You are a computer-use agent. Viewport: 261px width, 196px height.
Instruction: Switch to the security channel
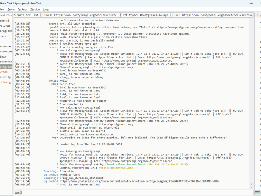click(5, 77)
